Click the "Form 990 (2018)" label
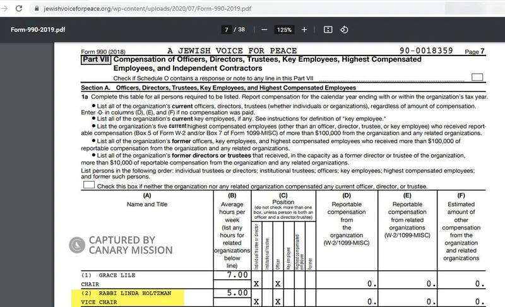 click(x=103, y=52)
